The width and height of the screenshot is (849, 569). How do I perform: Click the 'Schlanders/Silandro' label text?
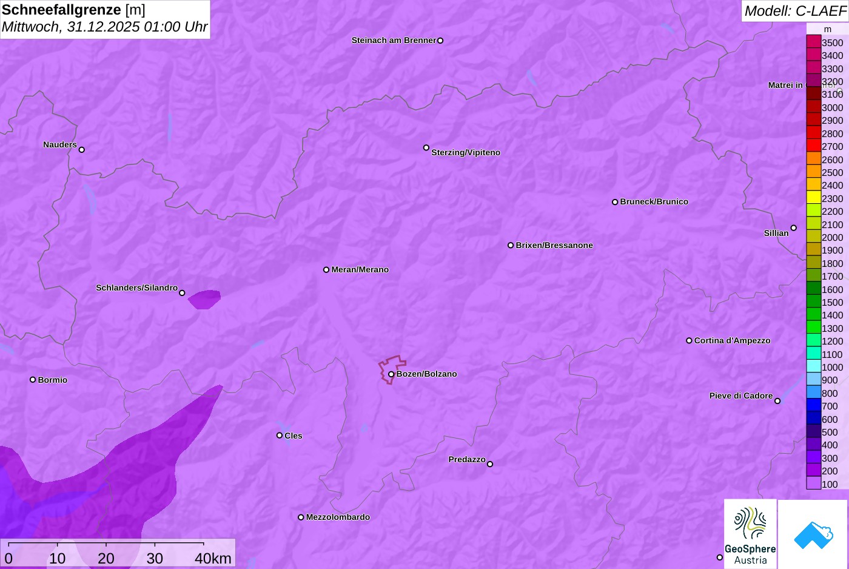137,288
